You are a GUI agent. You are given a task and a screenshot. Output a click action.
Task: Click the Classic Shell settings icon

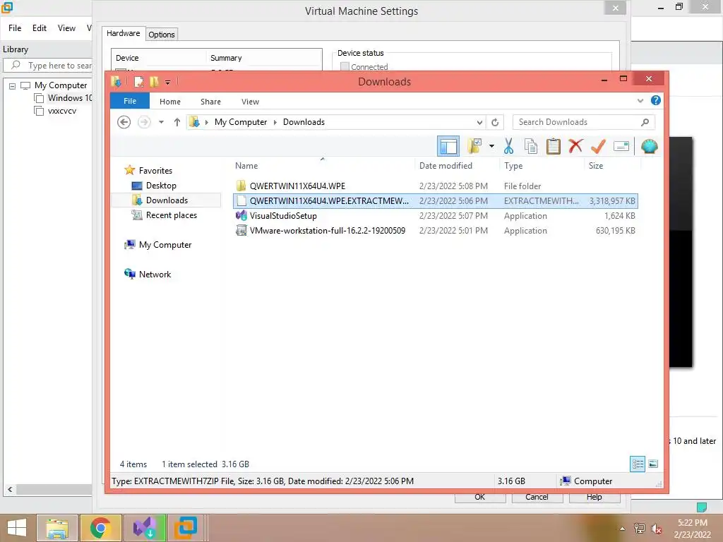650,147
